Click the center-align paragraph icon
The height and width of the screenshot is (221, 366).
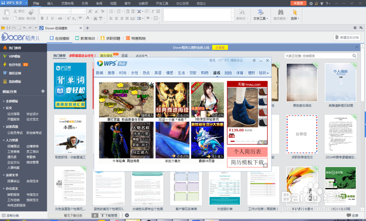tap(116, 18)
